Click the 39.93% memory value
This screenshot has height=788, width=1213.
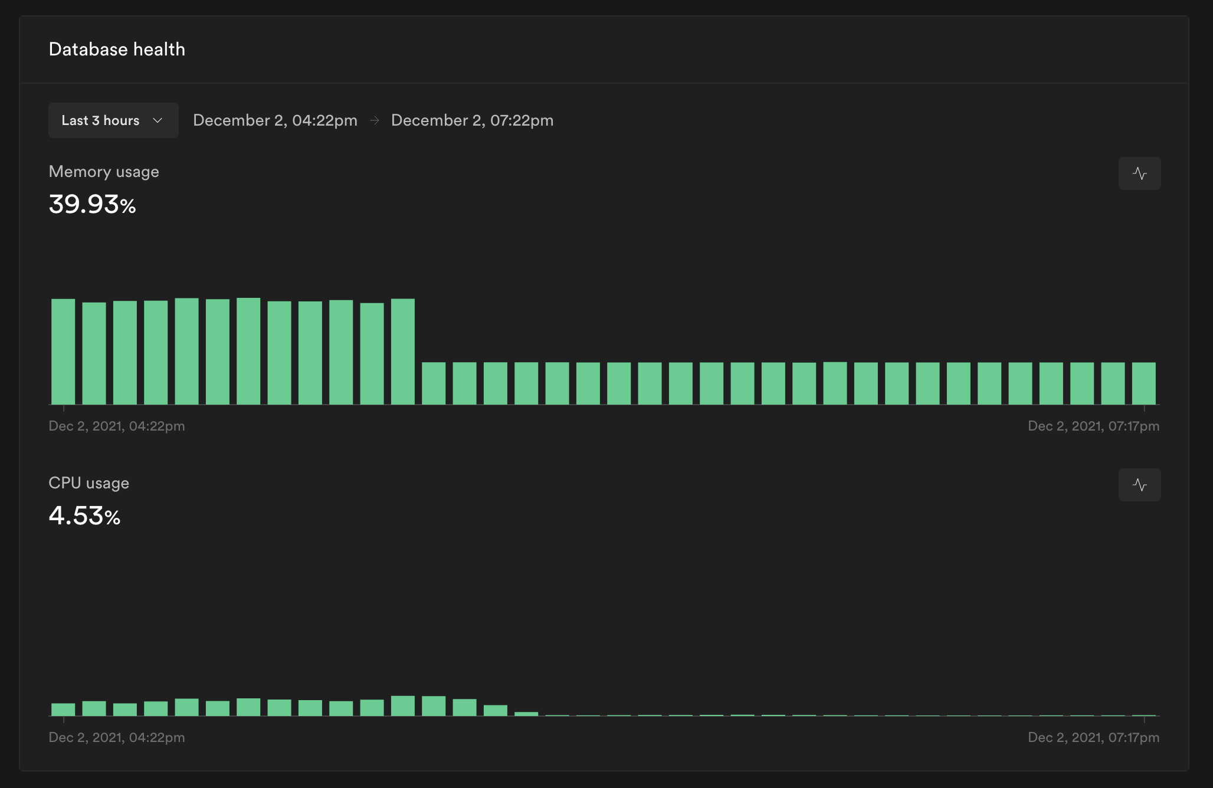pos(92,204)
